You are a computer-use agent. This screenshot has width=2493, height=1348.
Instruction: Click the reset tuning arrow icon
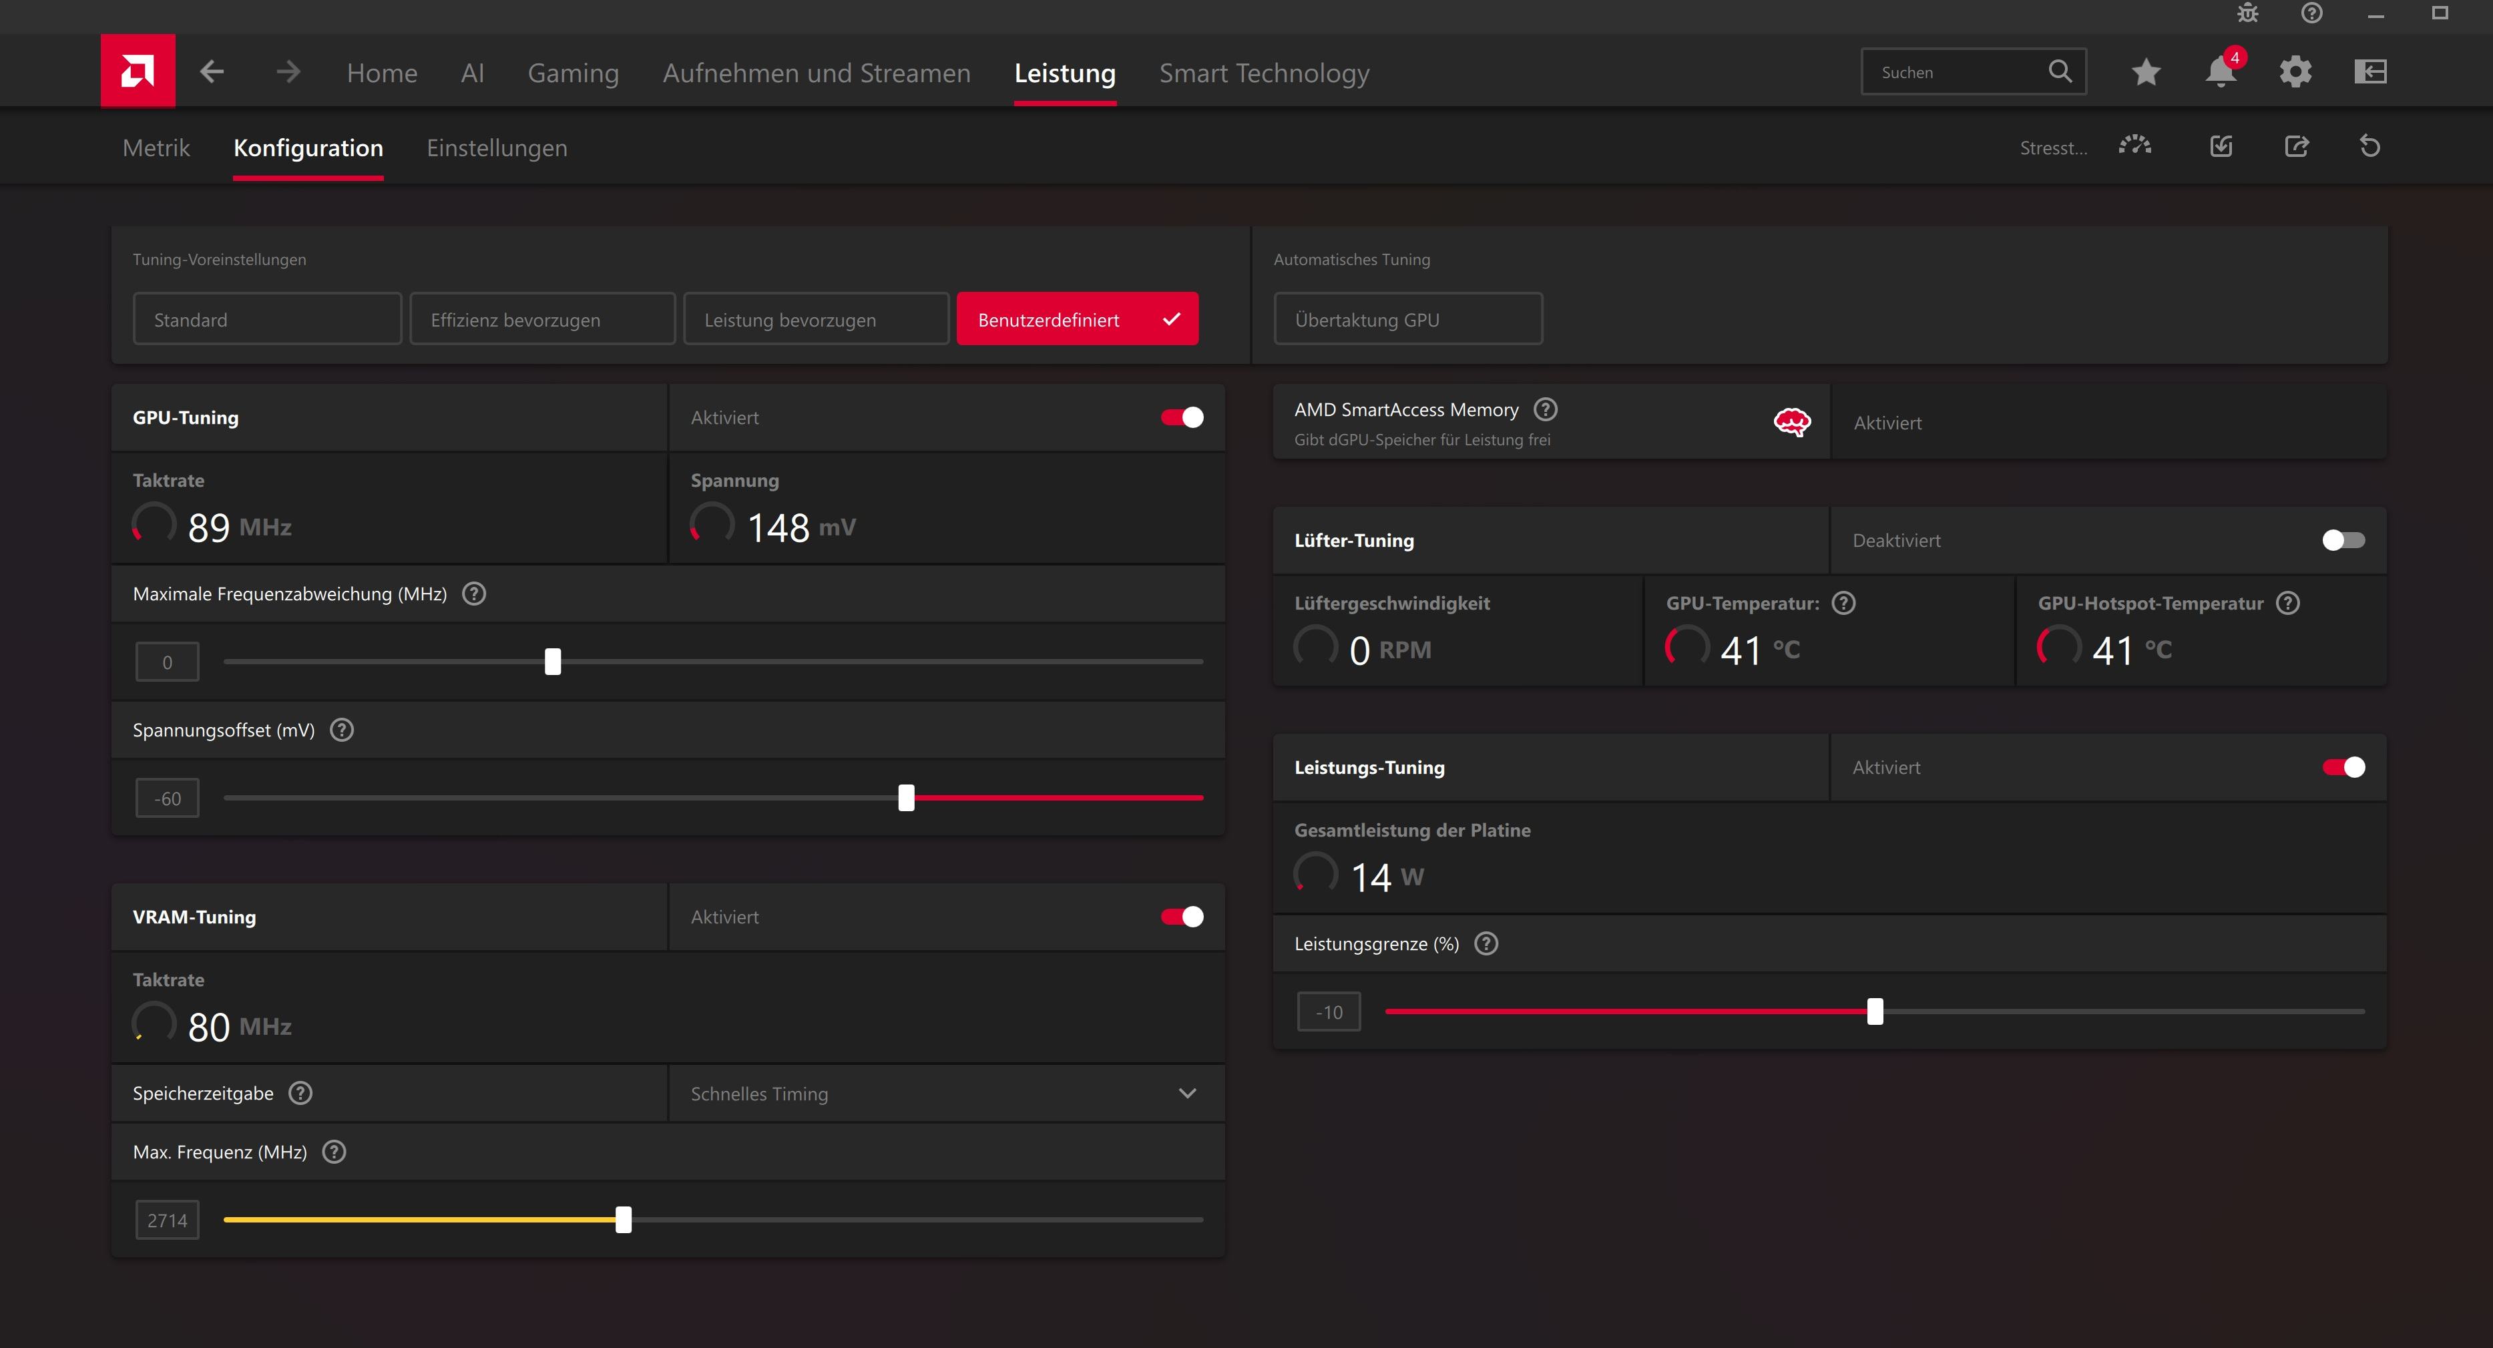point(2369,146)
